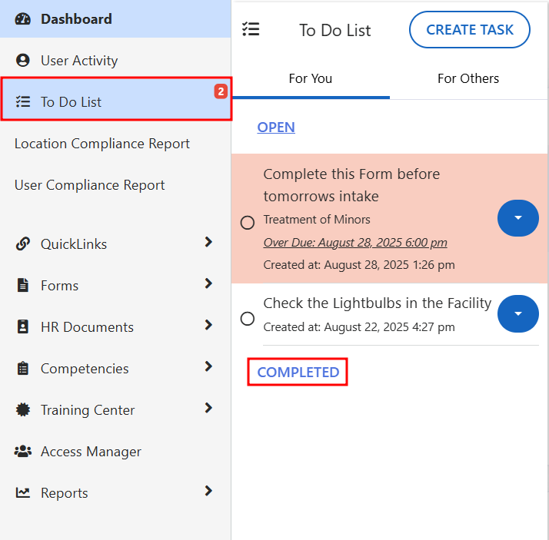Mark Check the Lightbulbs task as complete
This screenshot has width=549, height=540.
(248, 318)
